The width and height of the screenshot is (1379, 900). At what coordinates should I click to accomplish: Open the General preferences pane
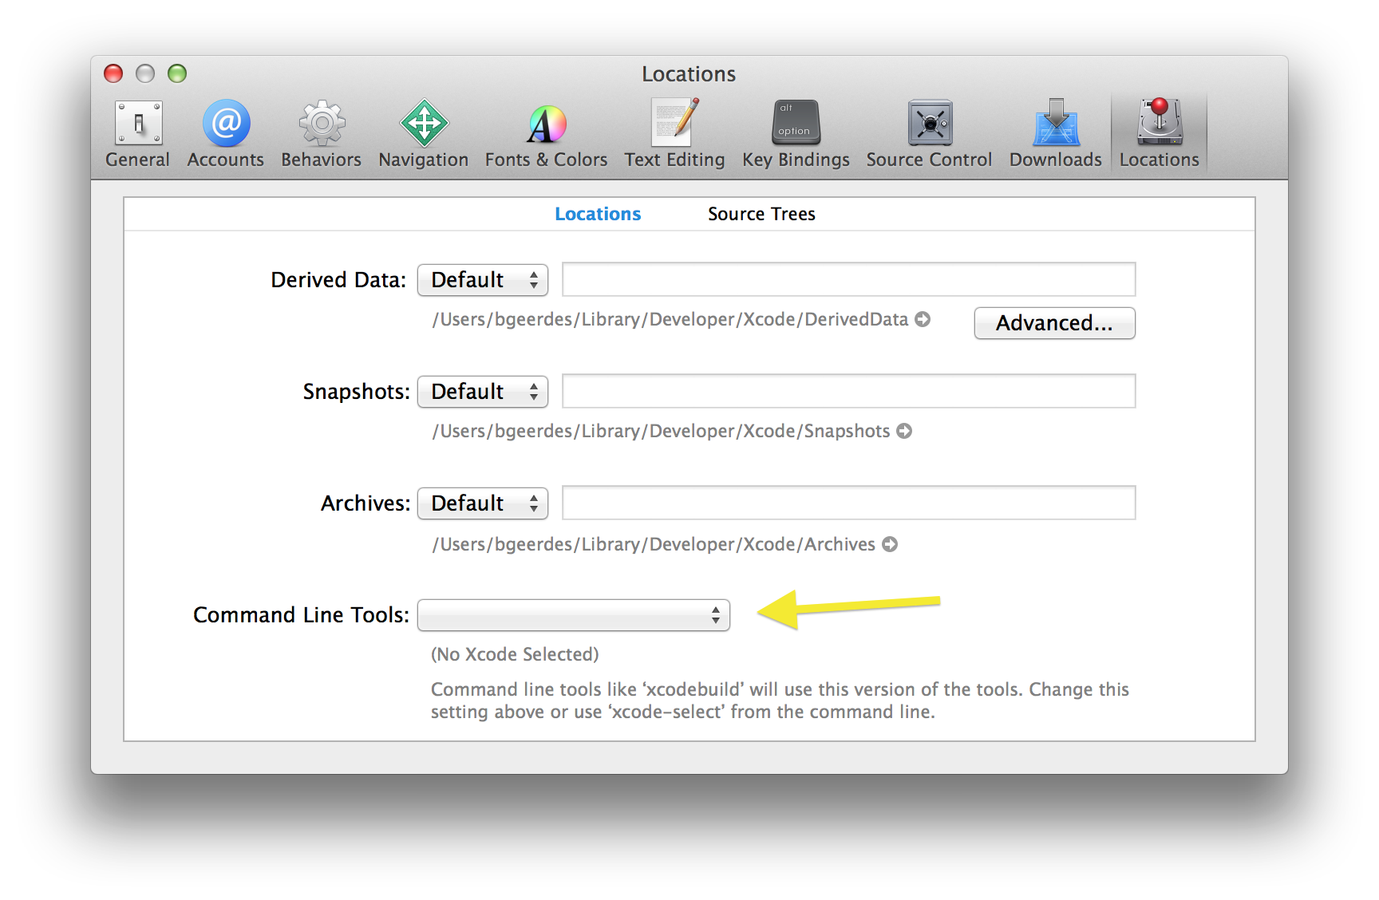[x=138, y=134]
